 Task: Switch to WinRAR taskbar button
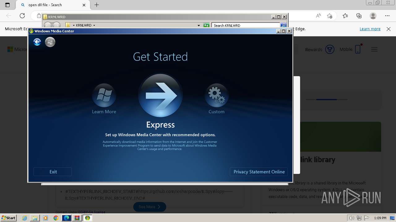[77, 218]
